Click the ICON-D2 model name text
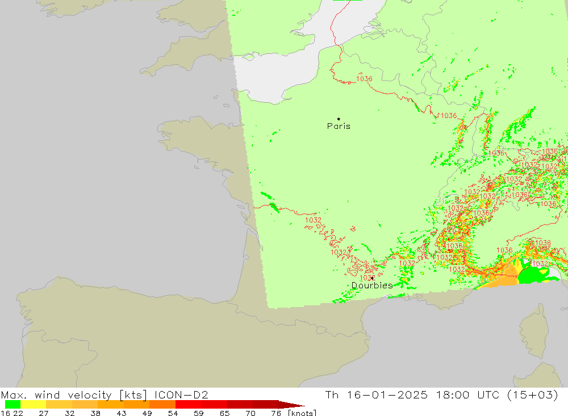 click(181, 394)
